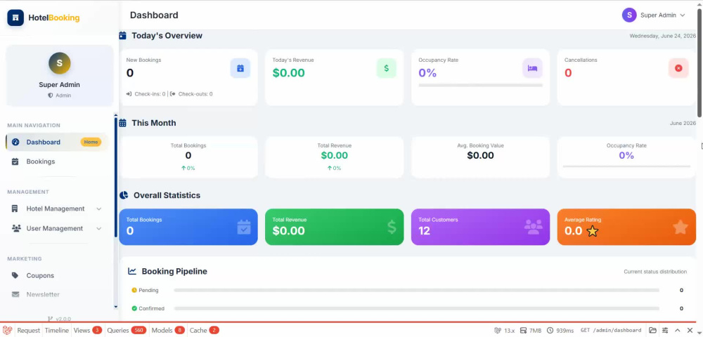Open the orange Average Rating card
Viewport: 703px width, 337px height.
(x=626, y=227)
